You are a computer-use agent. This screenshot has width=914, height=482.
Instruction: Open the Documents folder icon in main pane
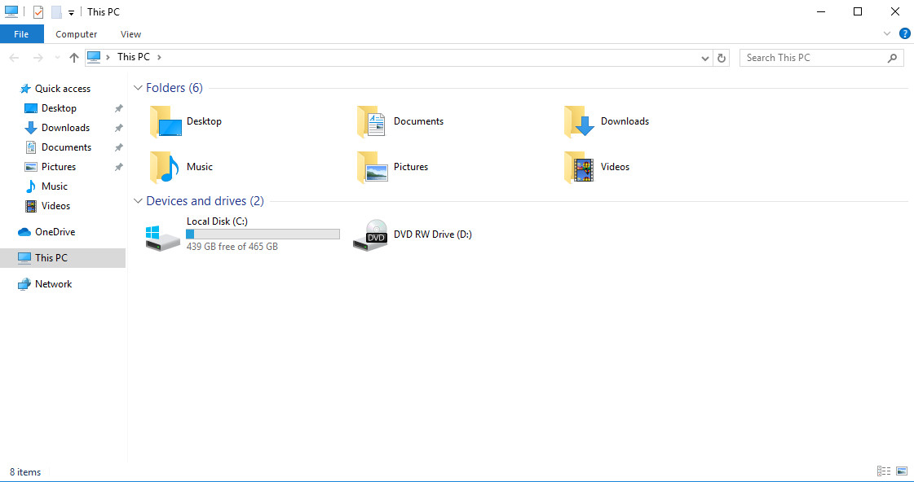(x=371, y=121)
